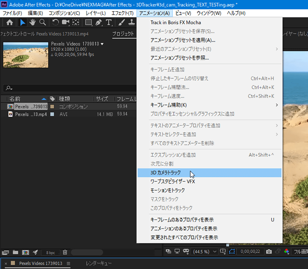
Task: Switch to the レンダーキュー tab
Action: click(x=99, y=263)
